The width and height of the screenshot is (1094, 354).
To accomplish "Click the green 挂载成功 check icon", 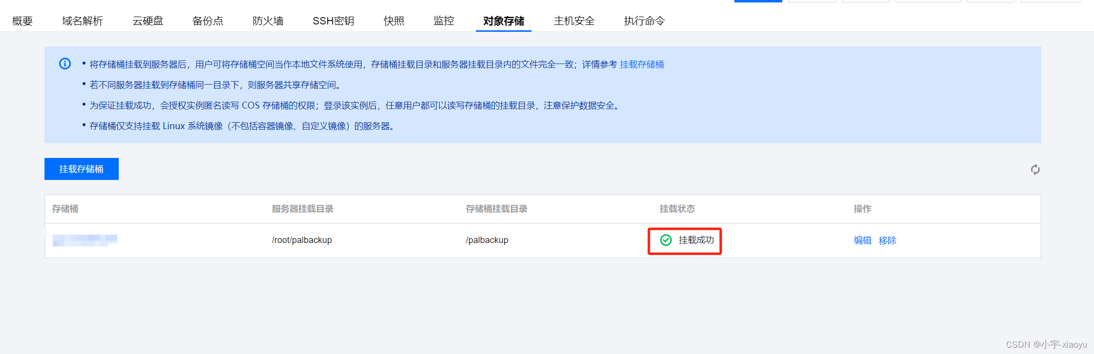I will (666, 240).
